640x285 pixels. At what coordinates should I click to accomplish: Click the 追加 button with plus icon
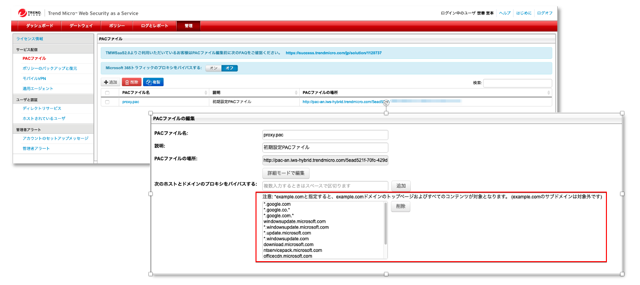click(110, 82)
